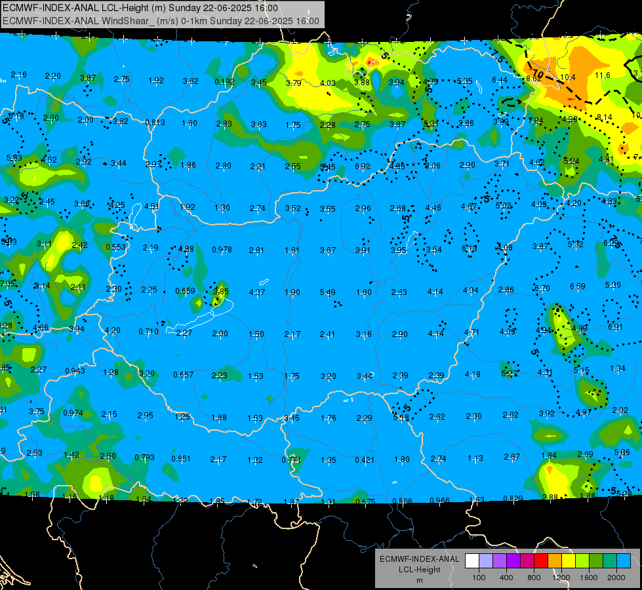The width and height of the screenshot is (642, 590).
Task: Click the wind shear value 5.49
Action: 327,292
